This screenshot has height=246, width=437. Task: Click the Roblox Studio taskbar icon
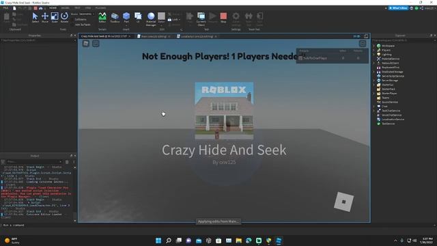pos(279,241)
